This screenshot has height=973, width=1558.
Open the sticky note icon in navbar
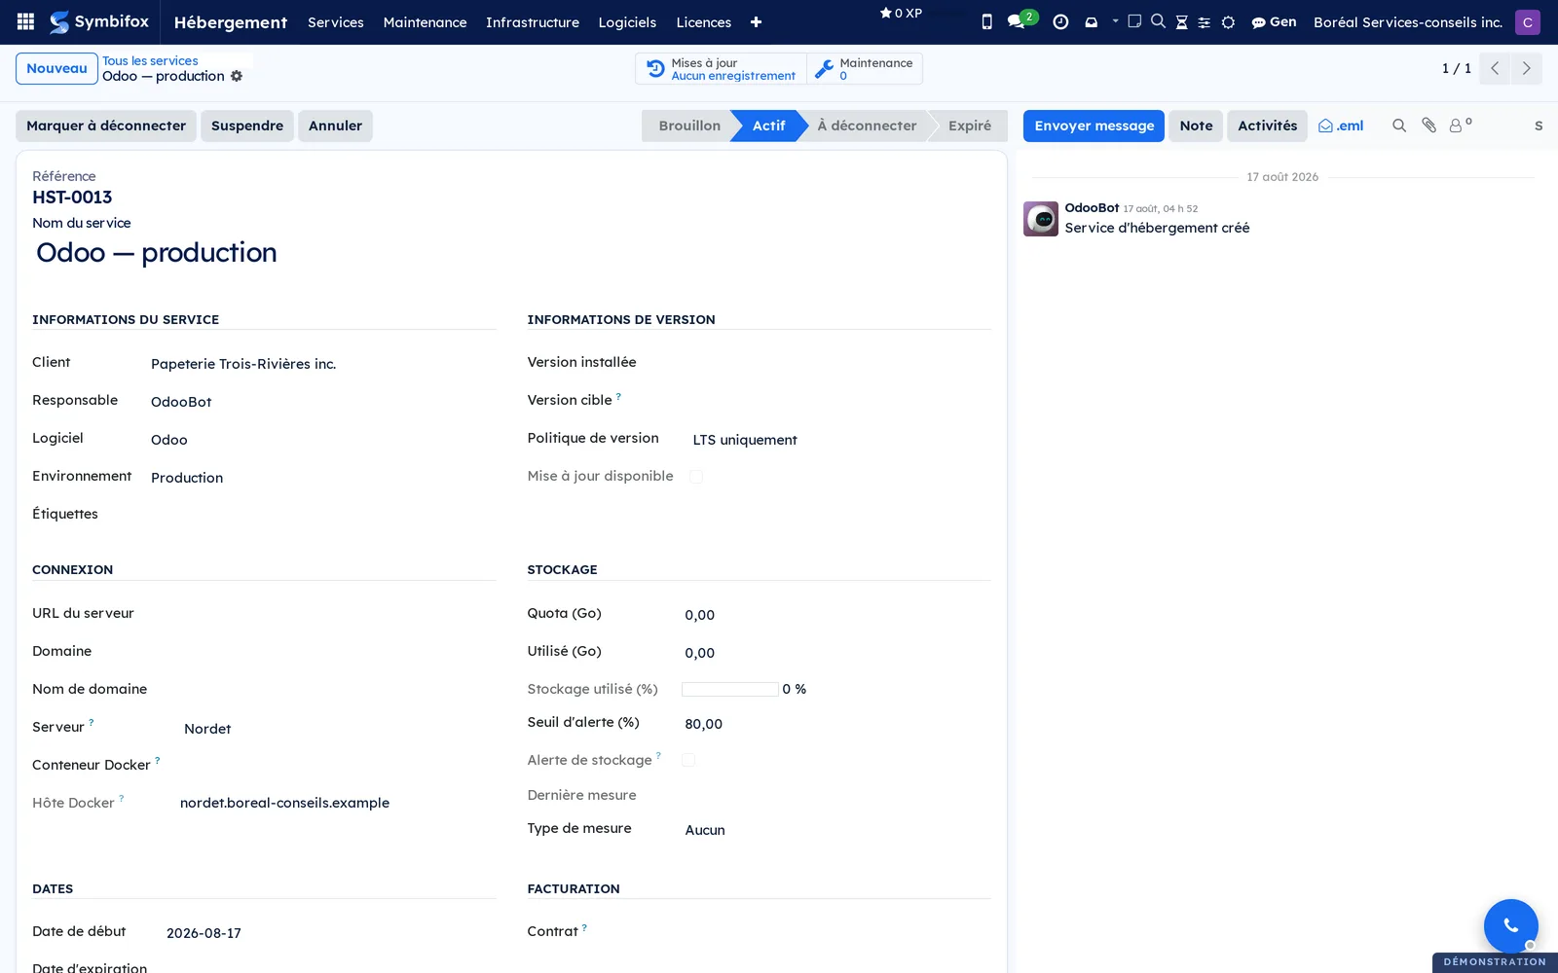pyautogui.click(x=1134, y=21)
